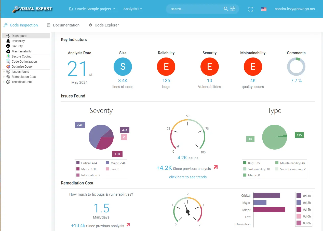The height and width of the screenshot is (231, 323).
Task: Click the Optimize Query icon
Action: 8,66
